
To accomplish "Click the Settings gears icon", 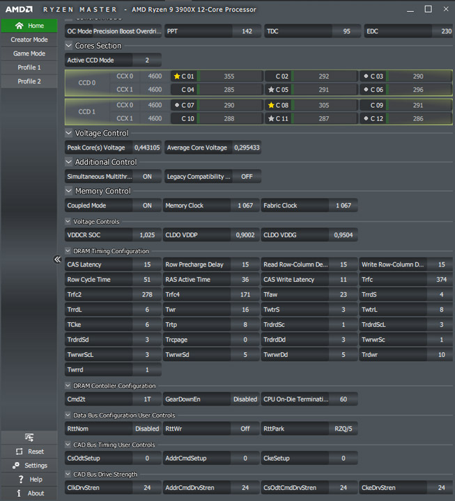I will [x=16, y=466].
